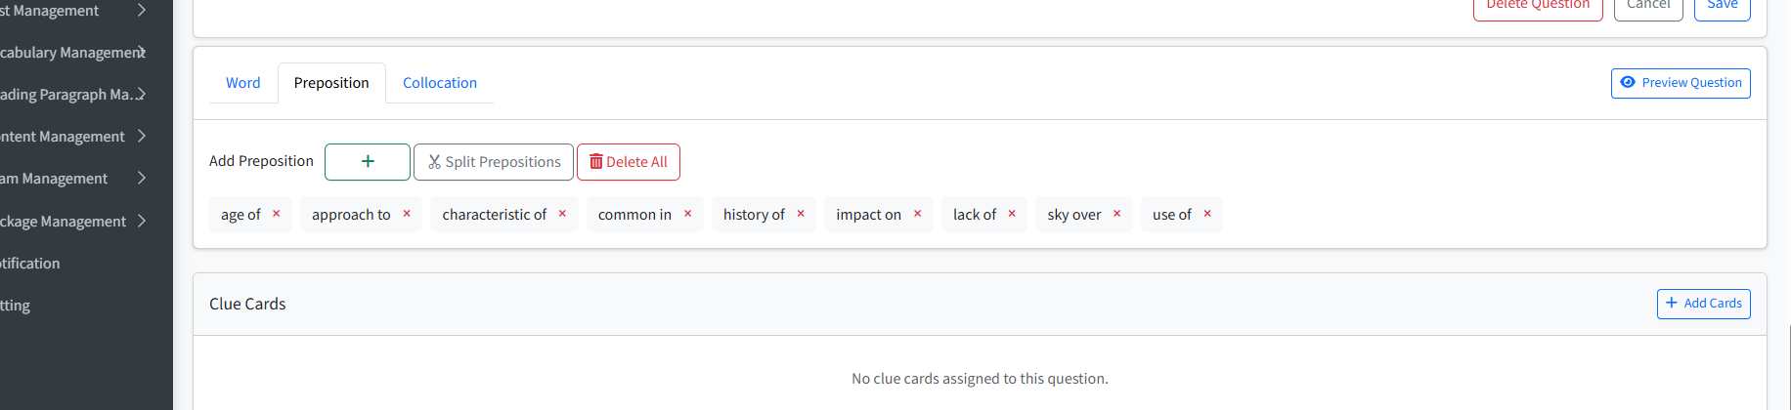
Task: Click the Delete All trash button
Action: tap(629, 162)
